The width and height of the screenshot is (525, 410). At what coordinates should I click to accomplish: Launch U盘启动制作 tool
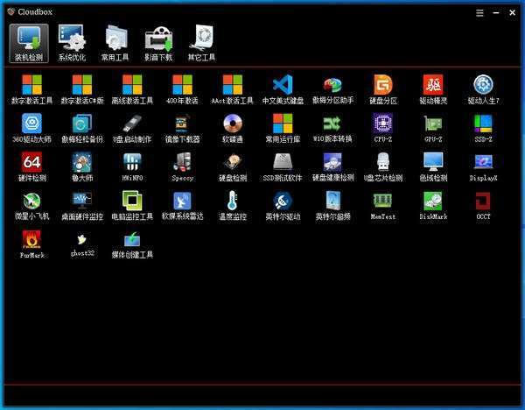[132, 128]
